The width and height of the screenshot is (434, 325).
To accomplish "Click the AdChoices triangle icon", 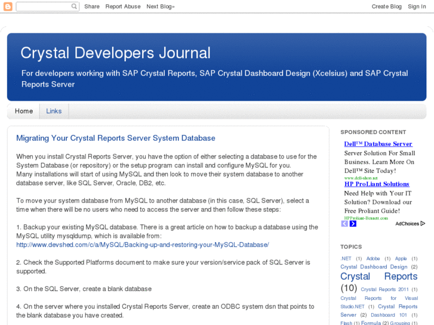I will 423,223.
